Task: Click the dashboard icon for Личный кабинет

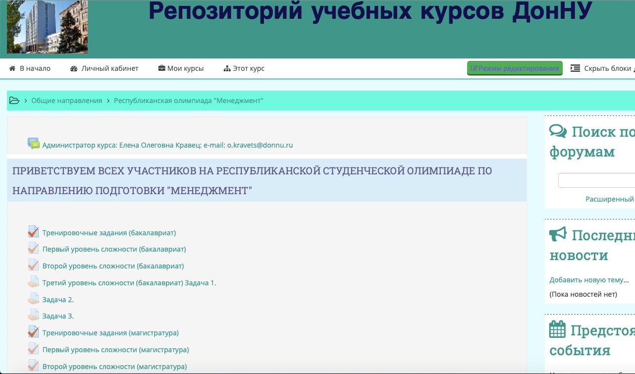Action: coord(74,68)
